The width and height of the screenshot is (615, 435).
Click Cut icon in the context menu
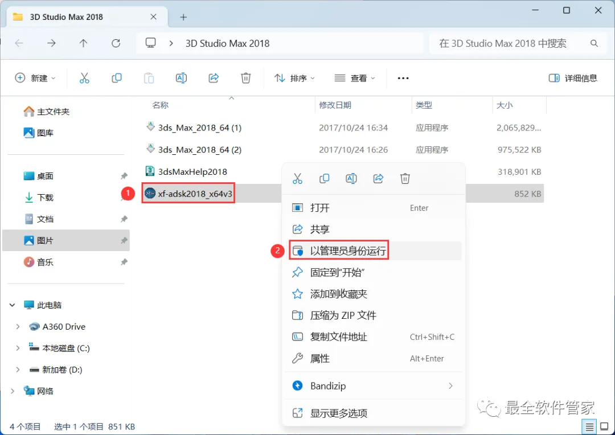click(297, 179)
